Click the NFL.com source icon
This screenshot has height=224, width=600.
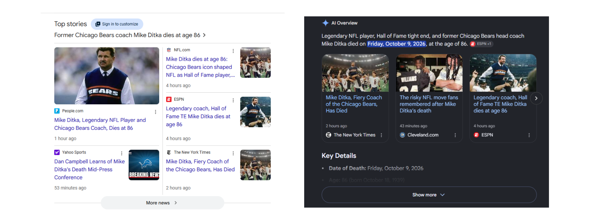pos(169,50)
